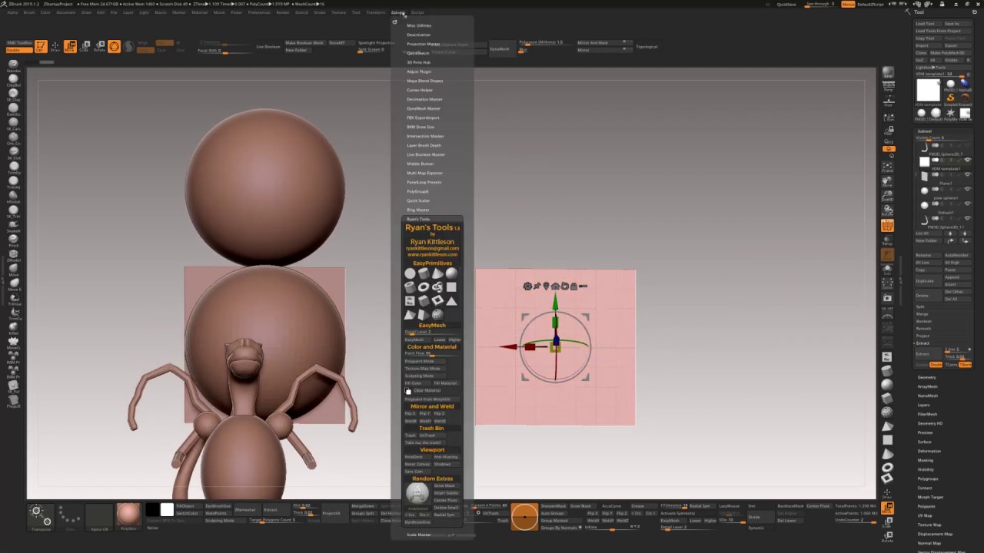Toggle visibility of PM3D_Sphere3D_11 subtool
Image resolution: width=984 pixels, height=553 pixels.
click(x=967, y=218)
